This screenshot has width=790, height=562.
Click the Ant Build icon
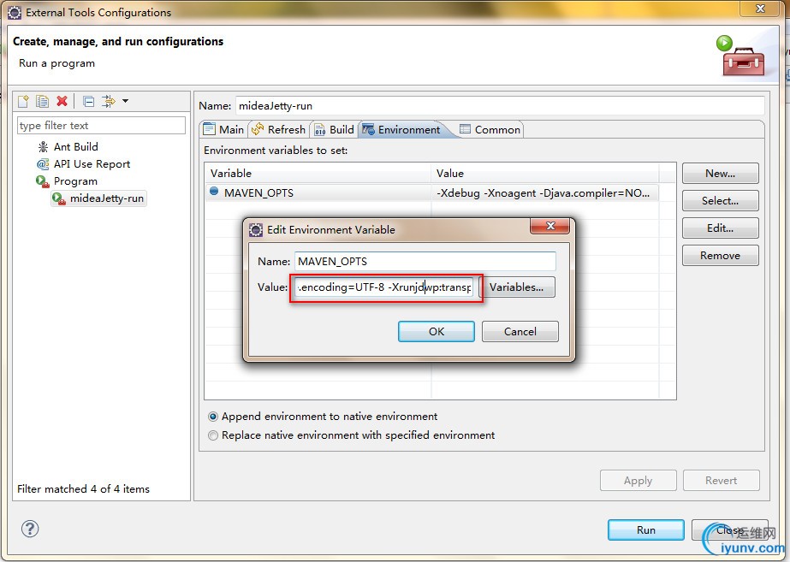(43, 147)
